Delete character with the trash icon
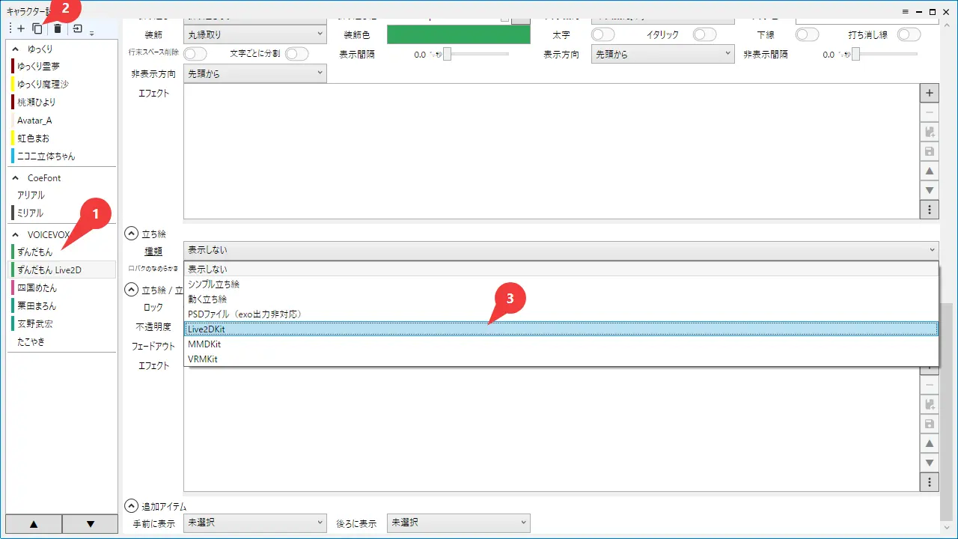Image resolution: width=958 pixels, height=539 pixels. tap(58, 28)
